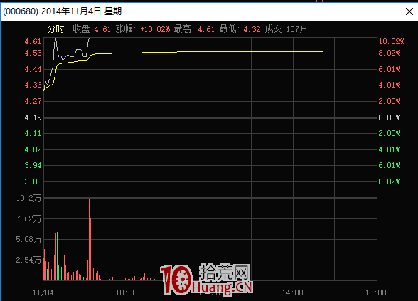Click the 15:00 time axis label

pyautogui.click(x=376, y=292)
